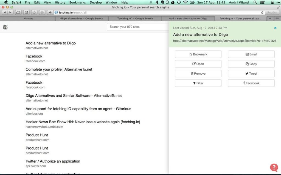281x175 pixels.
Task: Show all tabs button at tab bar end
Action: [x=277, y=18]
